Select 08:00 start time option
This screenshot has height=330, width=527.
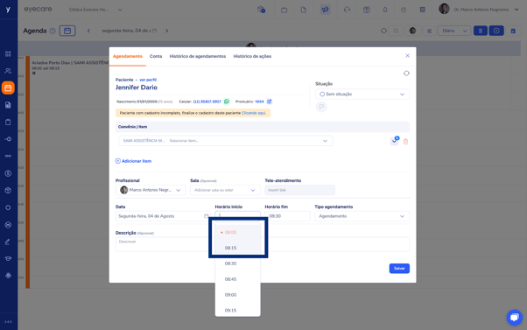[x=237, y=232]
